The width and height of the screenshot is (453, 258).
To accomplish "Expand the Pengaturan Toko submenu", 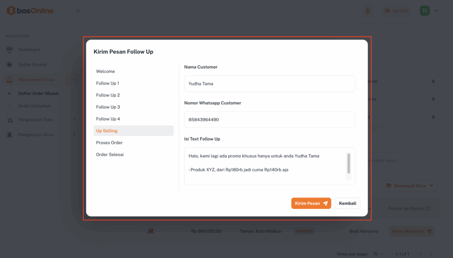I will pyautogui.click(x=74, y=120).
